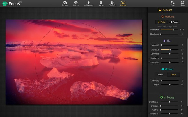The image size is (188, 117).
Task: Adjust the Brightness slider
Action: (x=169, y=102)
